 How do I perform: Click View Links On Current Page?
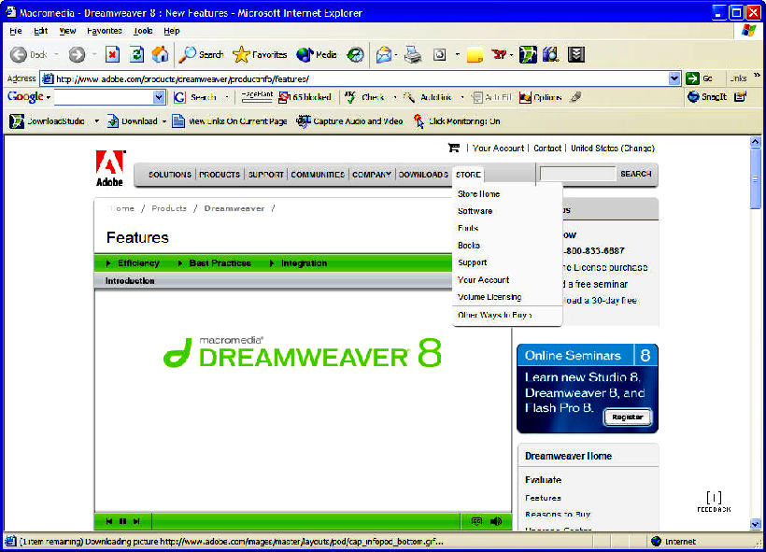[230, 121]
